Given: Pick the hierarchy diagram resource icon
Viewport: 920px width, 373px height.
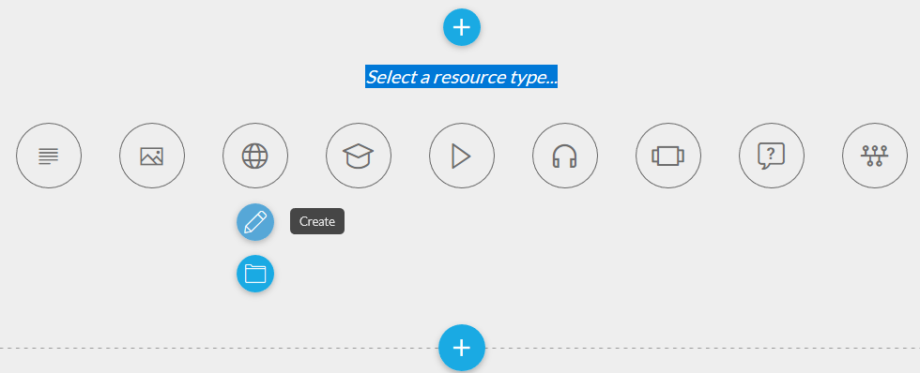Looking at the screenshot, I should (x=875, y=156).
